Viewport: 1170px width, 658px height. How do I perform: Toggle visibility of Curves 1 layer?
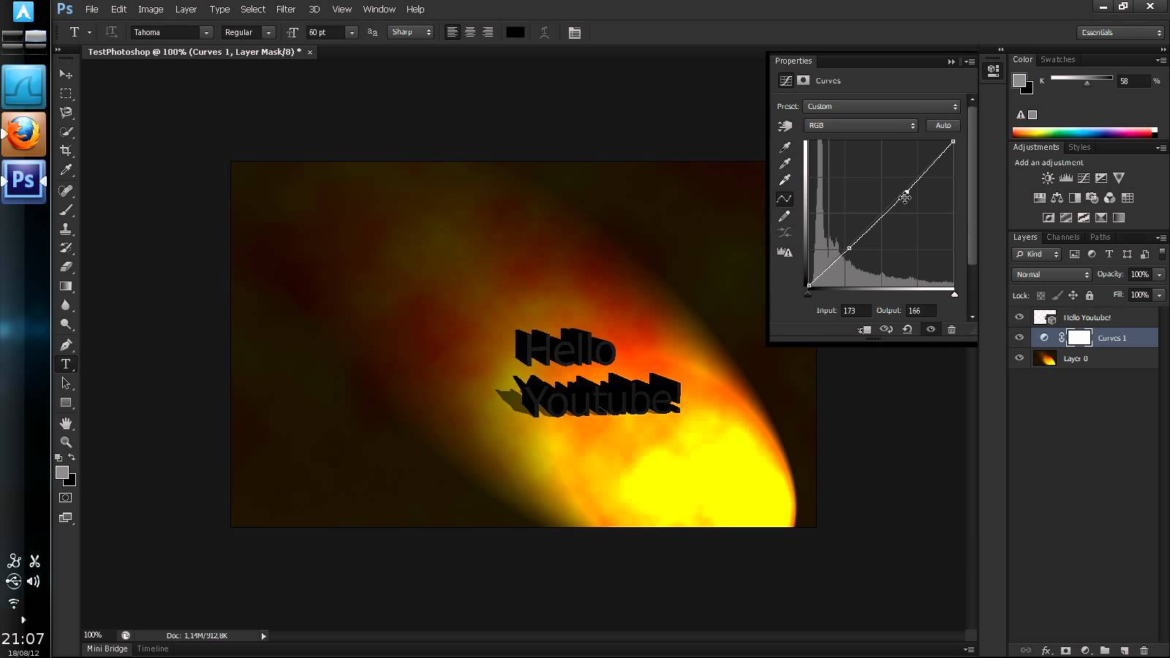pyautogui.click(x=1019, y=338)
